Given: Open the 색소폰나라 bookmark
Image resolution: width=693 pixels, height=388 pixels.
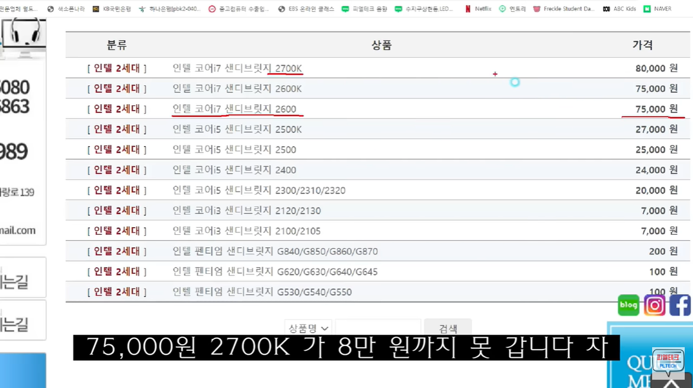Looking at the screenshot, I should tap(66, 9).
